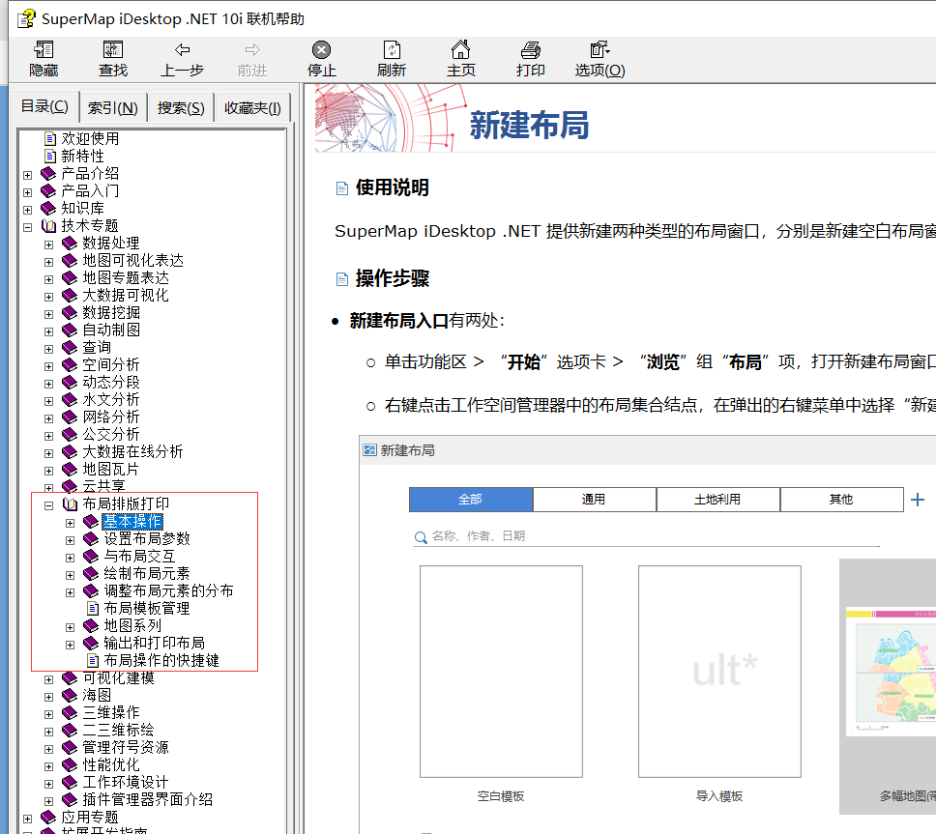
Task: Click the book icon beside 应用专题
Action: [48, 818]
